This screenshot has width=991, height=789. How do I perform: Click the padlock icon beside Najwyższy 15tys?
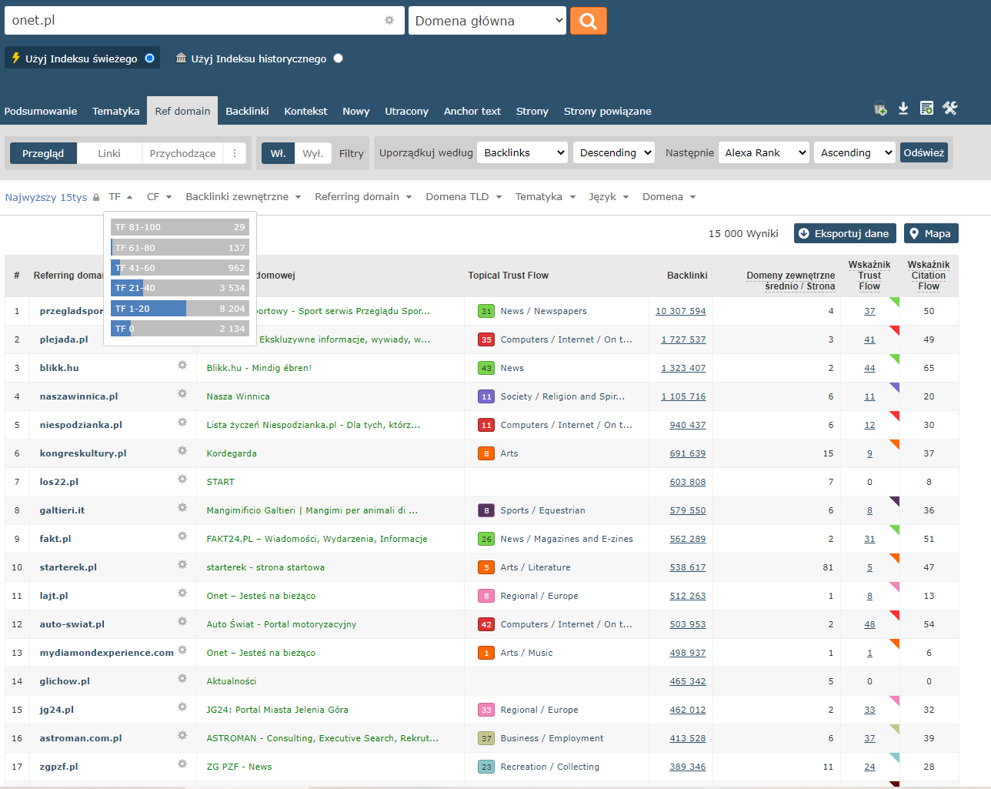96,198
